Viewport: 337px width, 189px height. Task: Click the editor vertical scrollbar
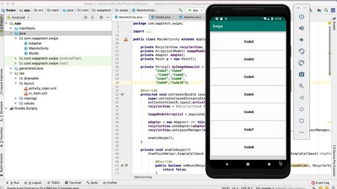(x=330, y=50)
